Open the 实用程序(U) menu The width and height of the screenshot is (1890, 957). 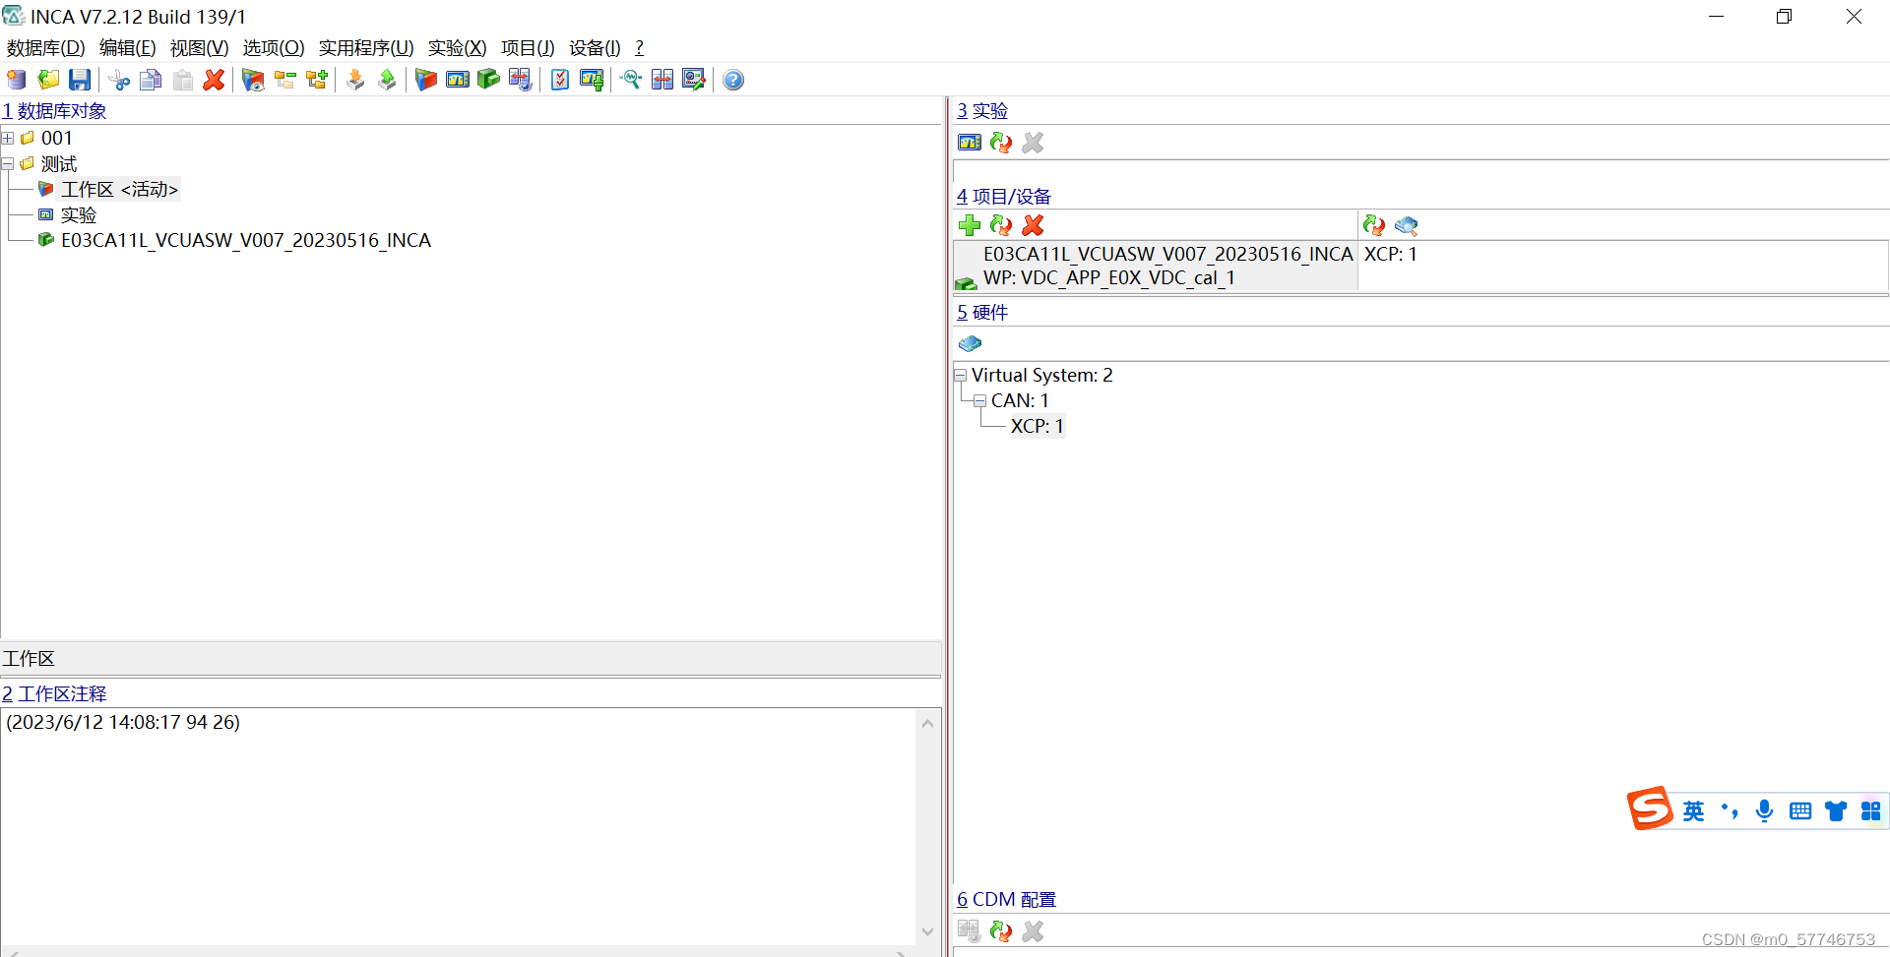pyautogui.click(x=366, y=48)
